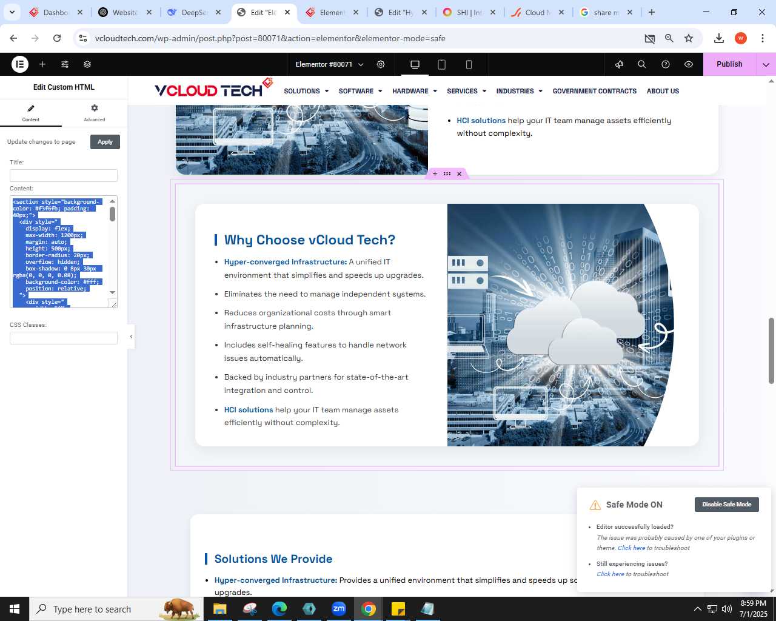The width and height of the screenshot is (776, 621).
Task: Open Sticky Notes from taskbar
Action: click(398, 609)
